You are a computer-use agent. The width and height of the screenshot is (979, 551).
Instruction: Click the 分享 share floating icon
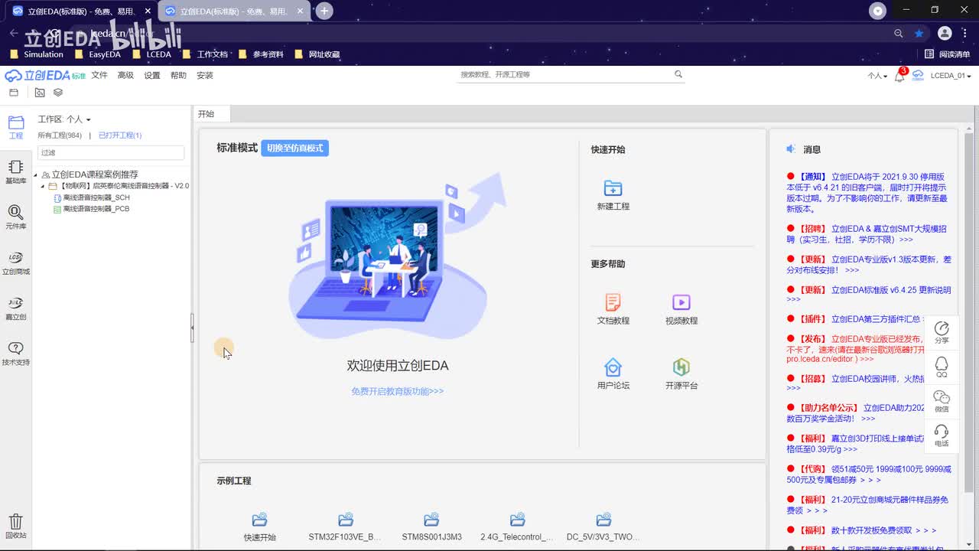pos(942,332)
